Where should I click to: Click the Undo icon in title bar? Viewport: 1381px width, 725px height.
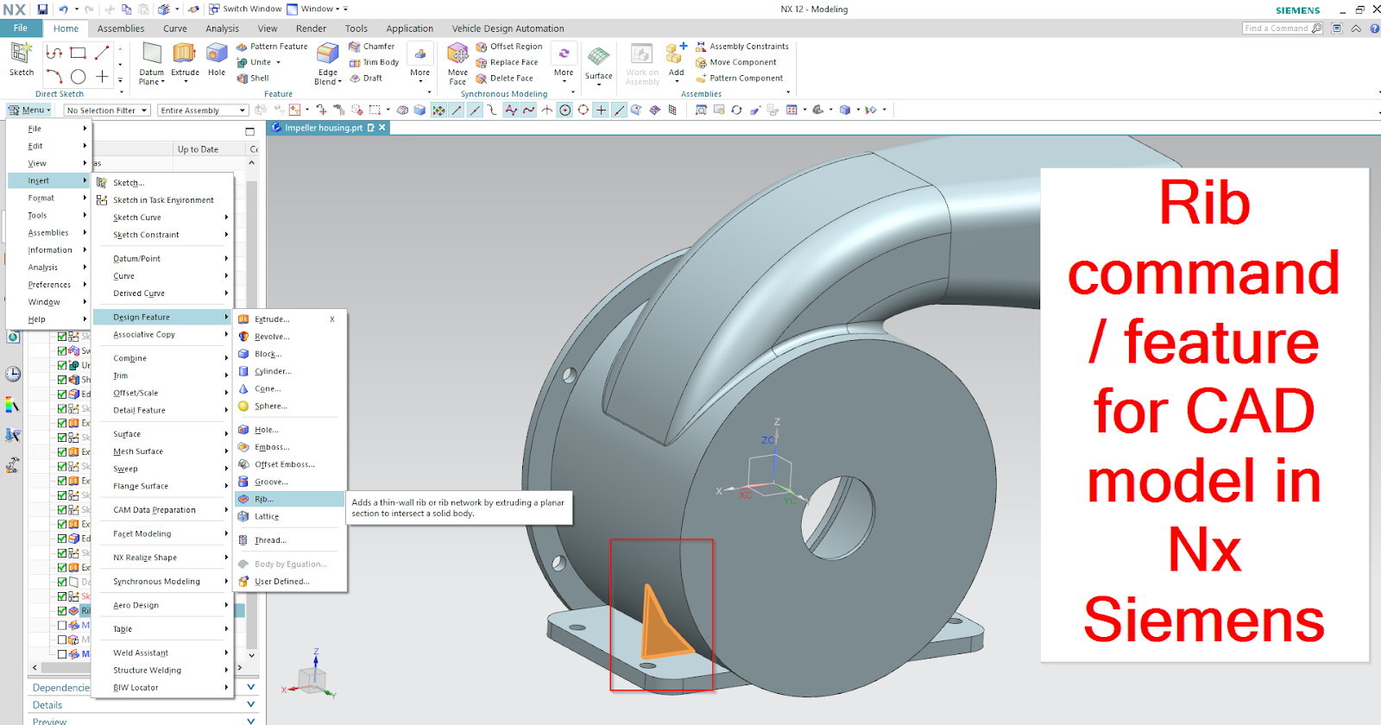[x=63, y=9]
